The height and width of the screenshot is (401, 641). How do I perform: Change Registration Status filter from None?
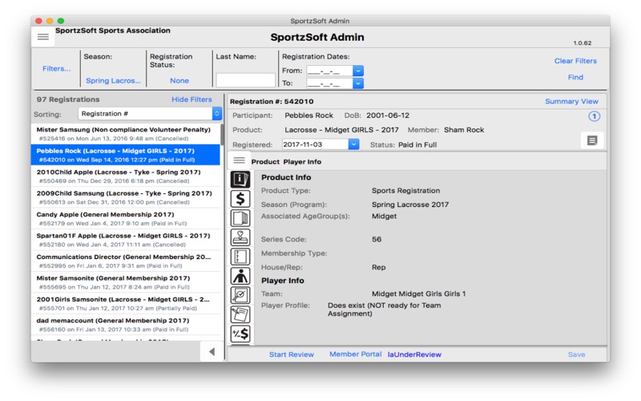tap(179, 81)
